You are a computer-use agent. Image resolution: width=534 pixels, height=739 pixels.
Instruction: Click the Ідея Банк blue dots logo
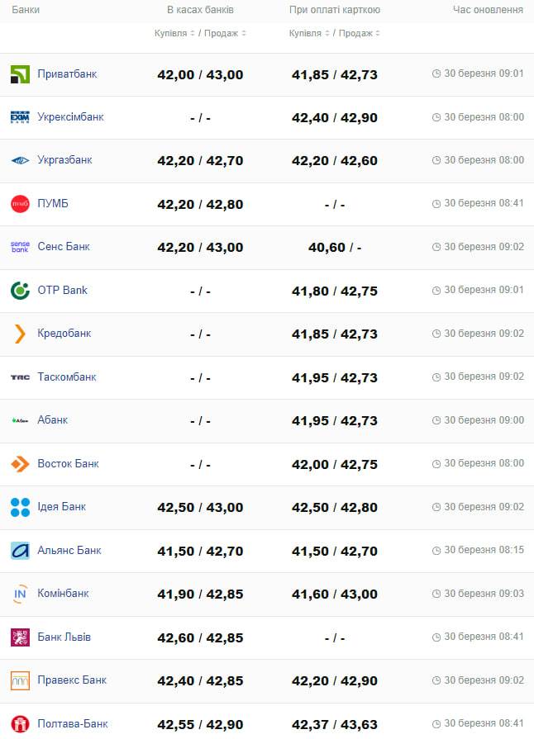pyautogui.click(x=20, y=507)
